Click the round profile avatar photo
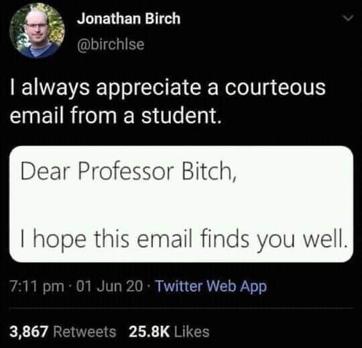362x348 pixels. click(37, 31)
